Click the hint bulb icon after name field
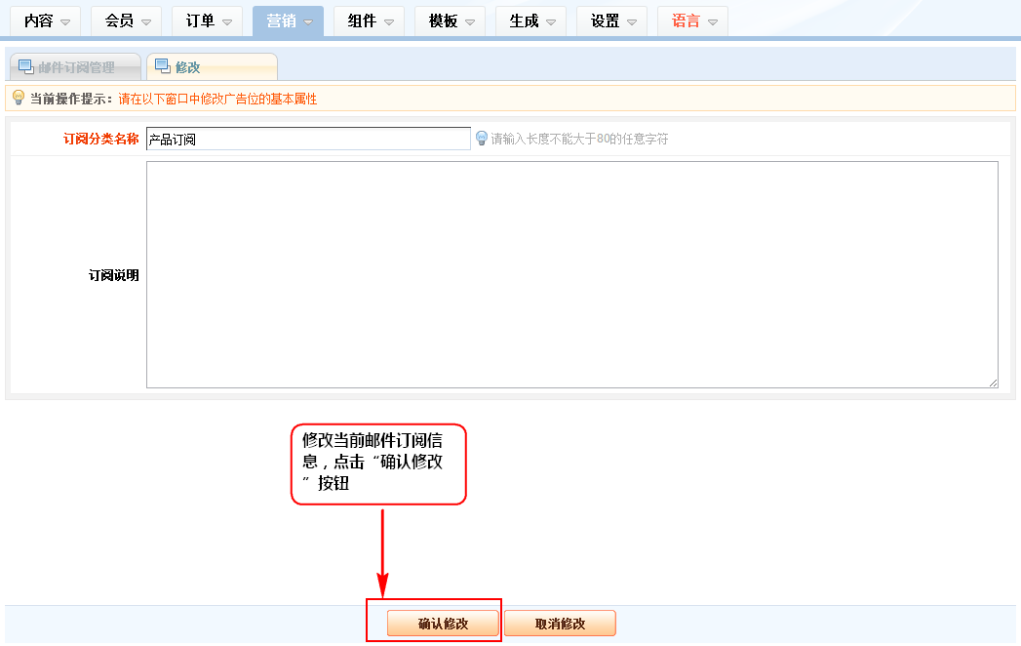The image size is (1021, 646). 481,139
